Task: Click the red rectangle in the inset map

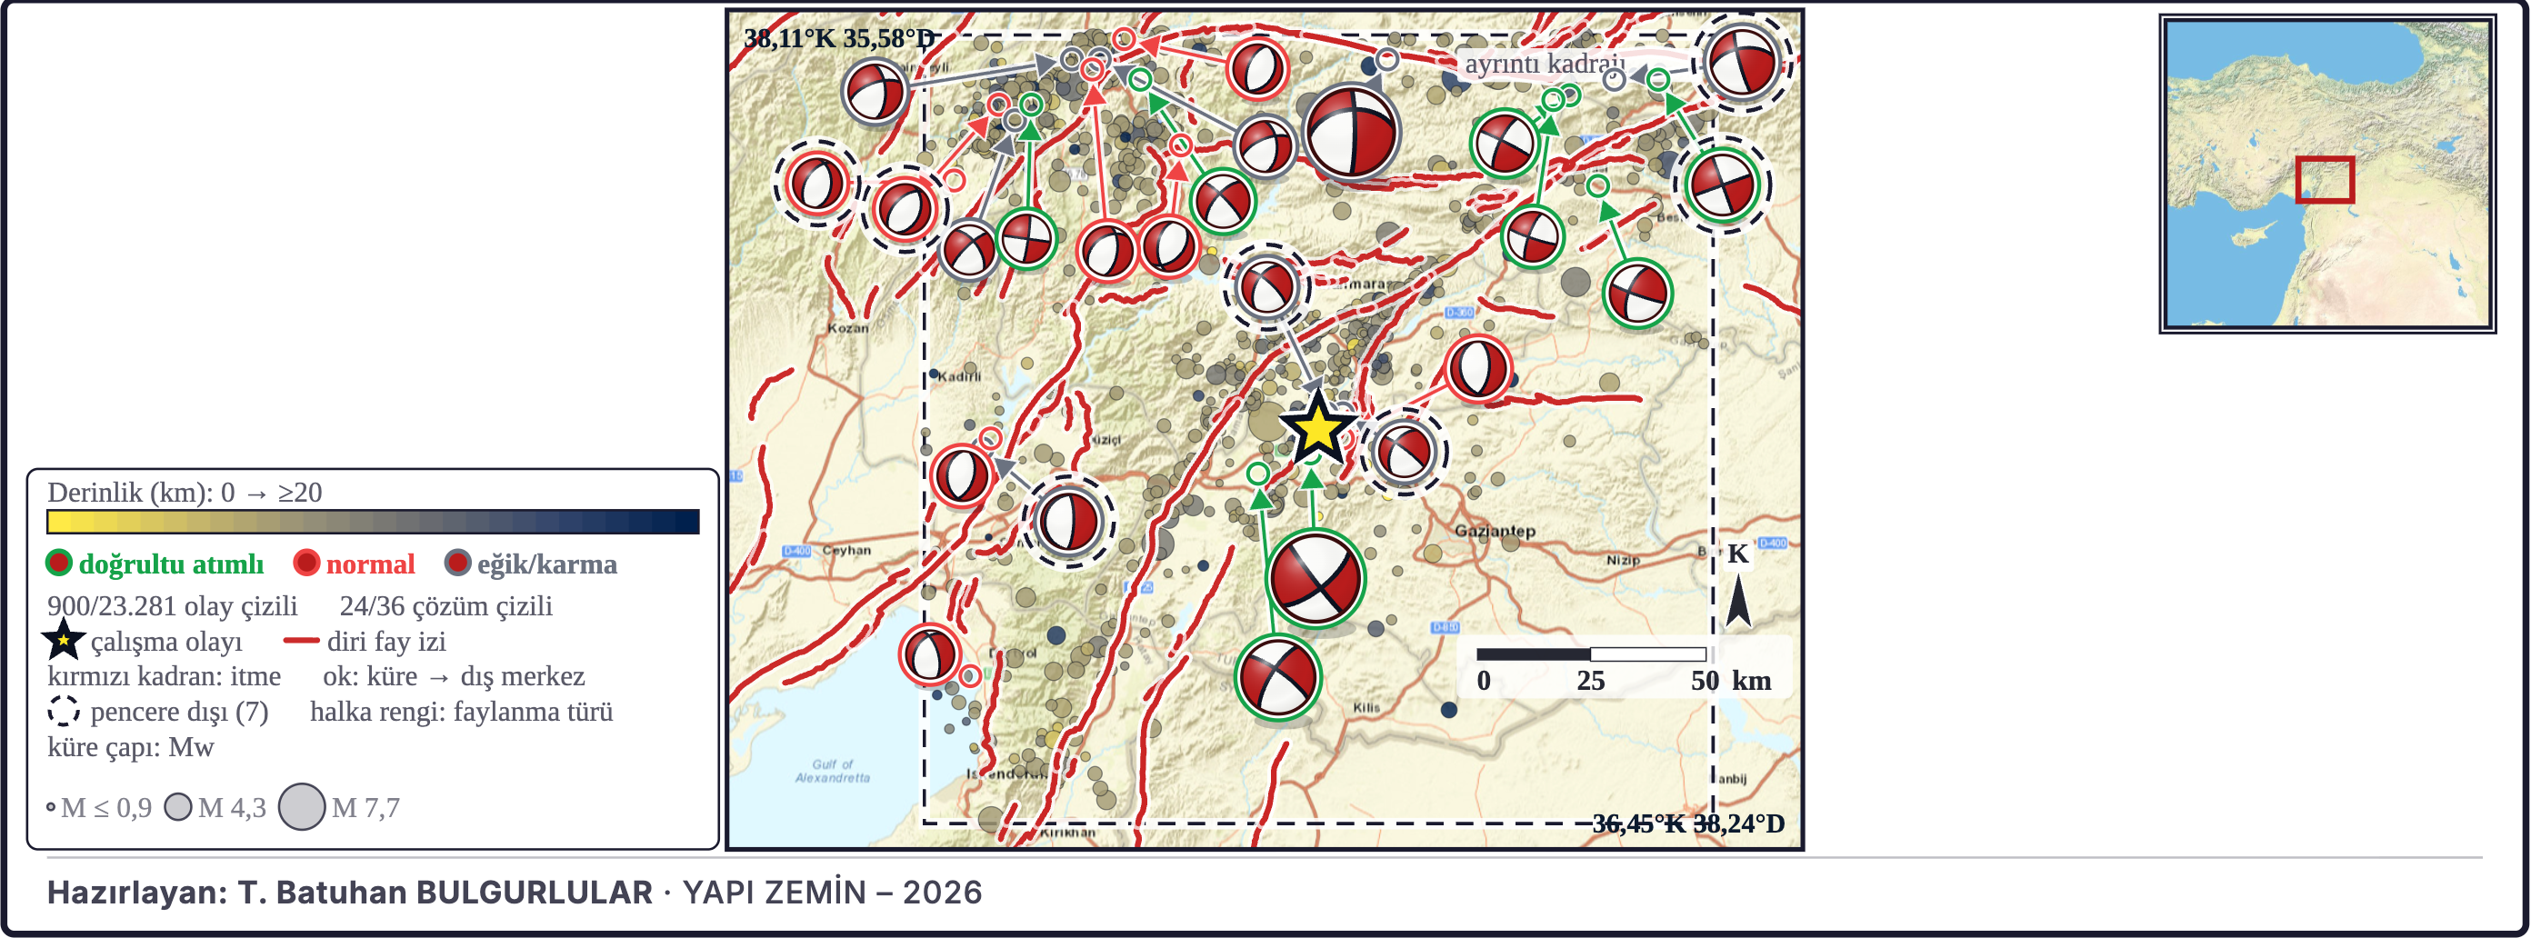Action: pos(2325,180)
